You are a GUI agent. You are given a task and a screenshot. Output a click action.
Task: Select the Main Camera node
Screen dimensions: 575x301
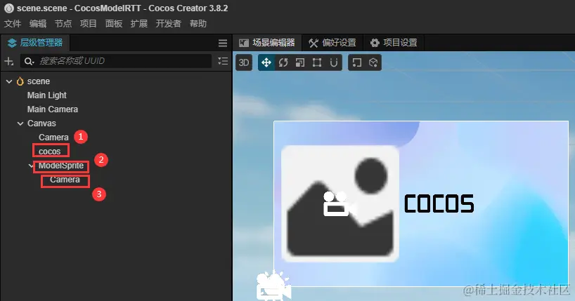click(x=53, y=109)
